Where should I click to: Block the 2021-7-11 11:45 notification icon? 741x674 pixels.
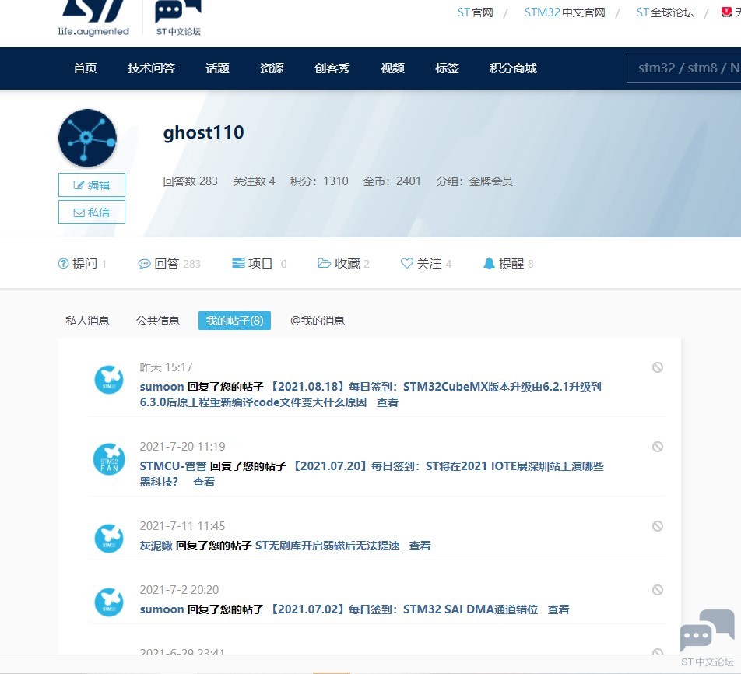click(658, 526)
